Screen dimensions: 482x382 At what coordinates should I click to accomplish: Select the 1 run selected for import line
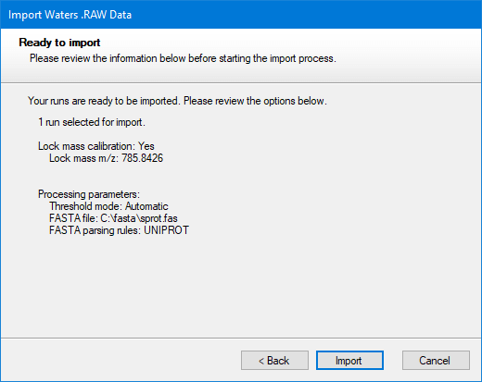pyautogui.click(x=92, y=122)
